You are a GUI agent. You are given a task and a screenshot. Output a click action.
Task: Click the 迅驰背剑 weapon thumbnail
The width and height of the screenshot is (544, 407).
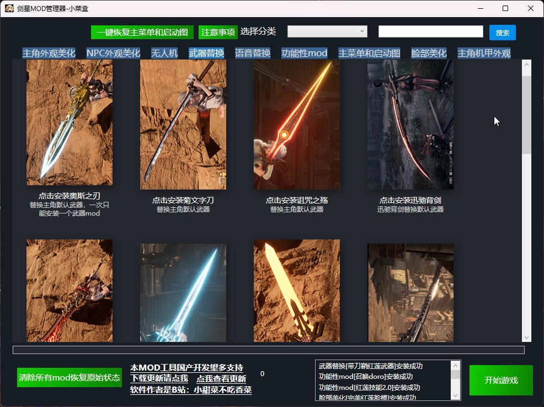(410, 125)
